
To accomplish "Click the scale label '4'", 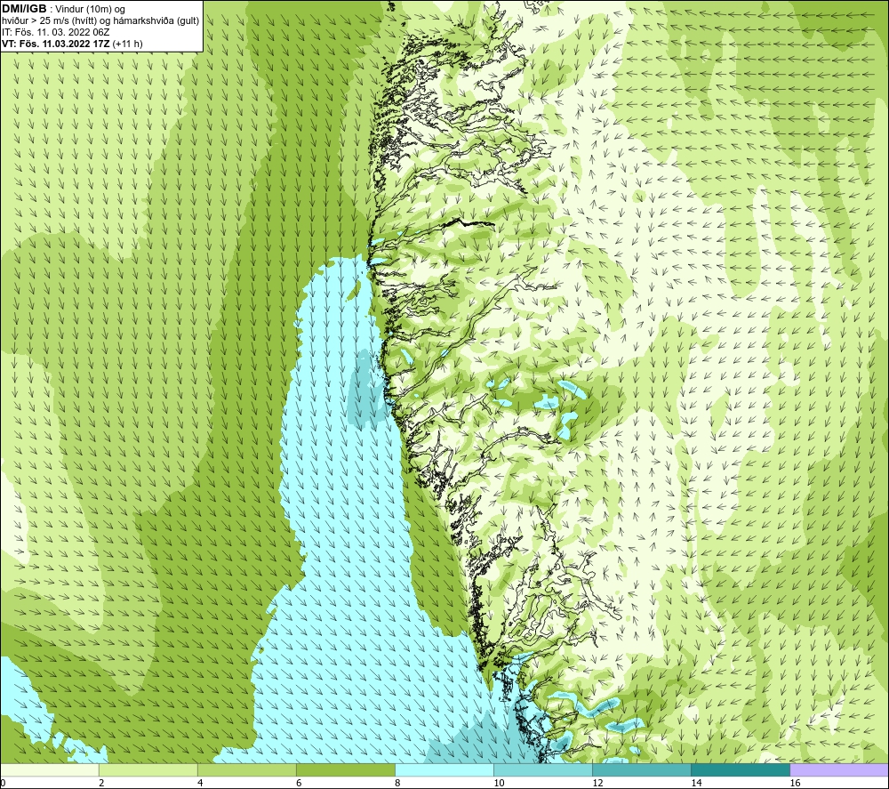I will (x=199, y=783).
